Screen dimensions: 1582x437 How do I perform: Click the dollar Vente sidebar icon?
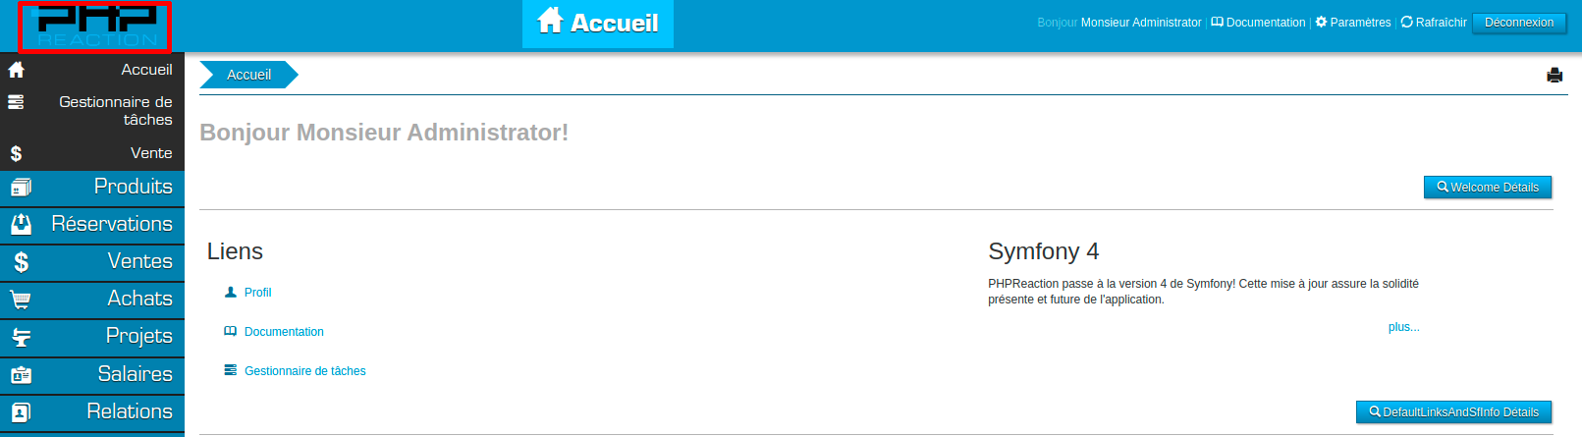point(16,153)
